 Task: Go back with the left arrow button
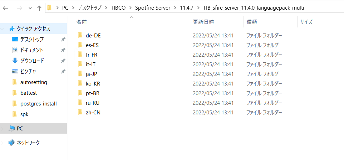pyautogui.click(x=5, y=8)
